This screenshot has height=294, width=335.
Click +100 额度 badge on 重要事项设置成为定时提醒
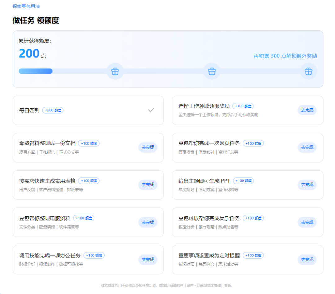click(x=253, y=256)
